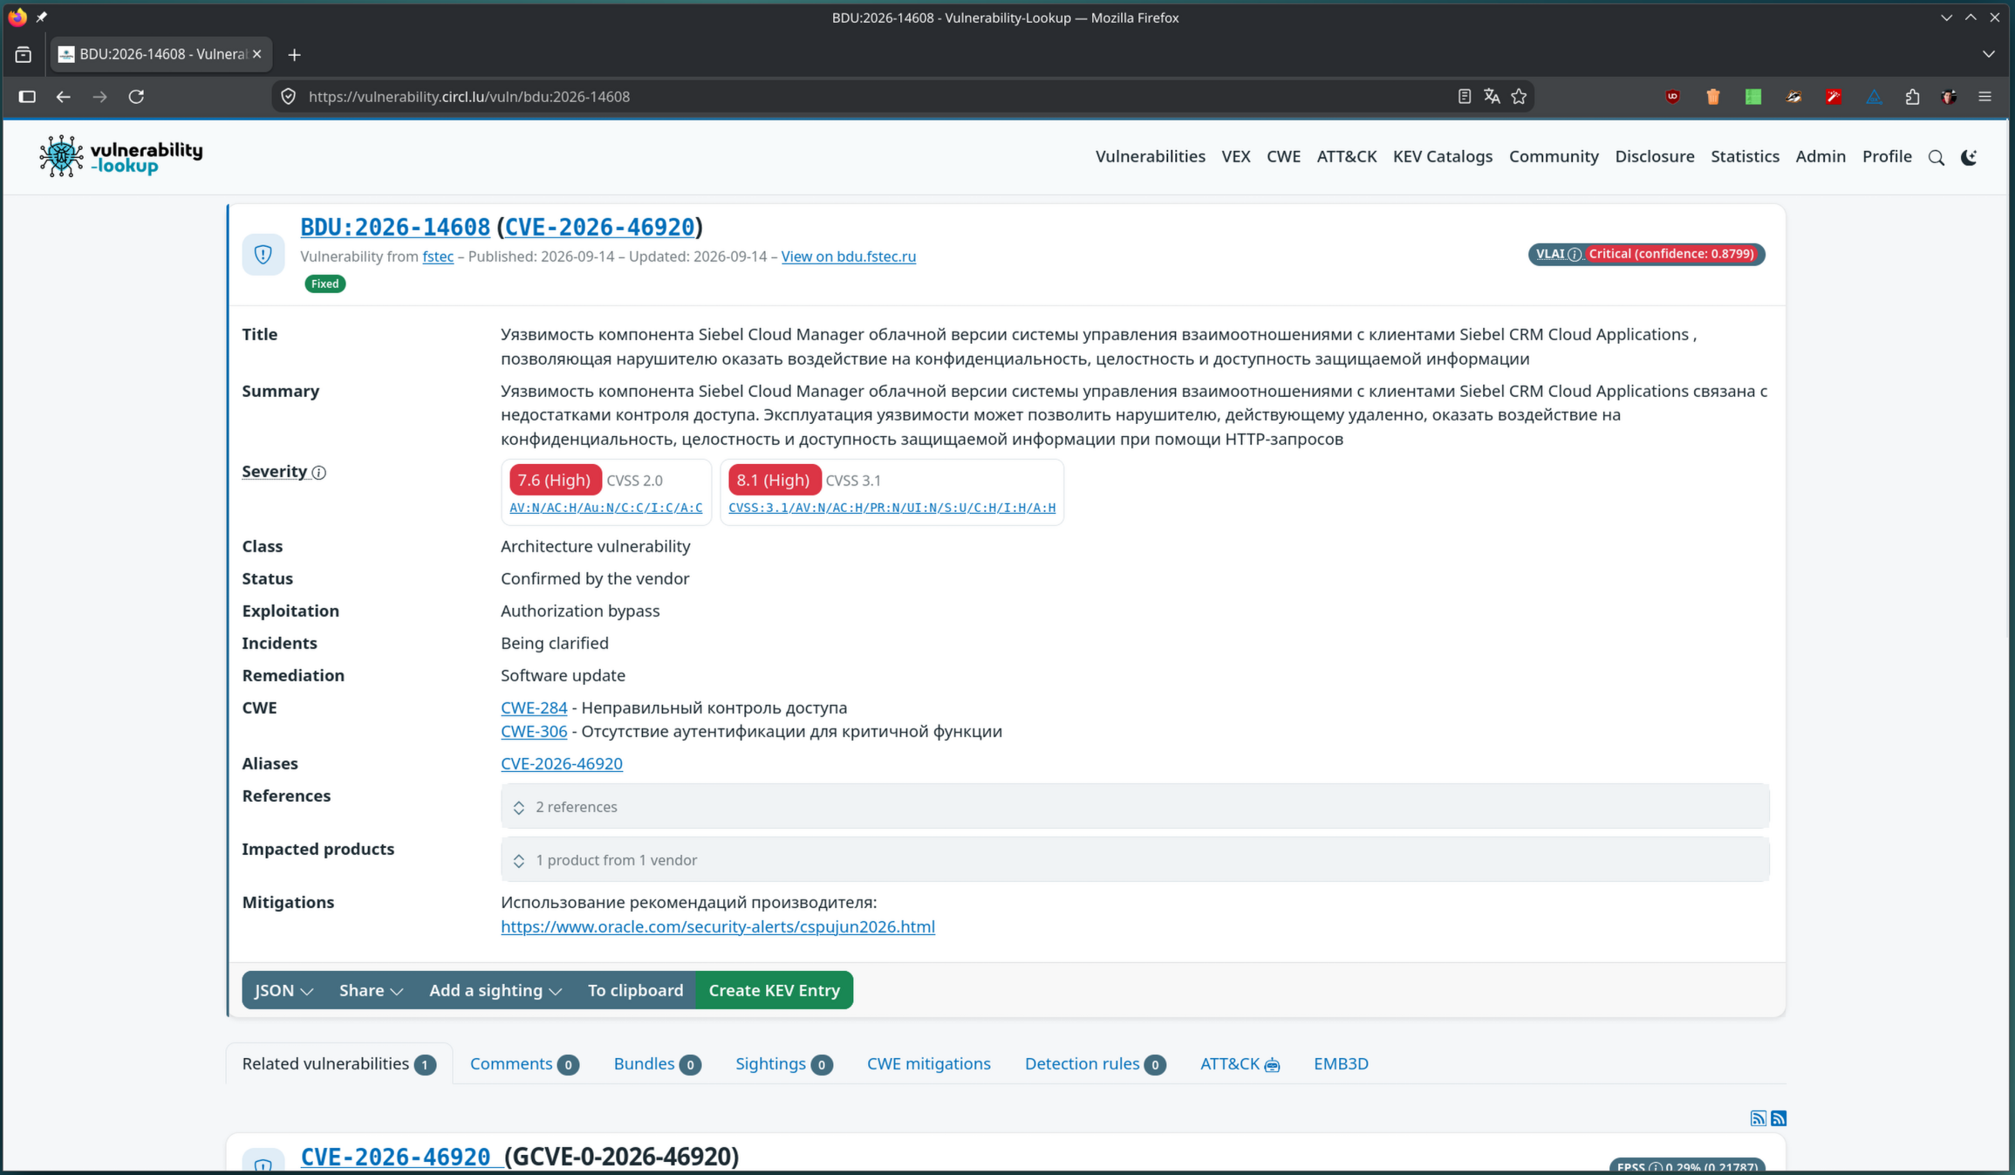The image size is (2015, 1175).
Task: Click the translate page icon
Action: click(1492, 97)
